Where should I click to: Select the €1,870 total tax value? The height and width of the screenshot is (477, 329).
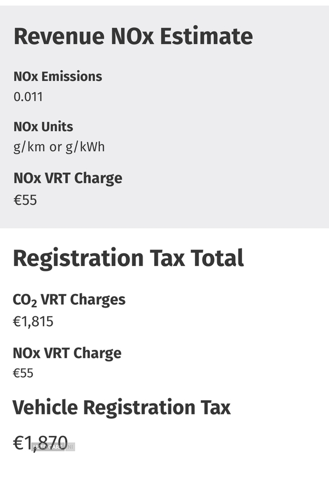pyautogui.click(x=40, y=443)
